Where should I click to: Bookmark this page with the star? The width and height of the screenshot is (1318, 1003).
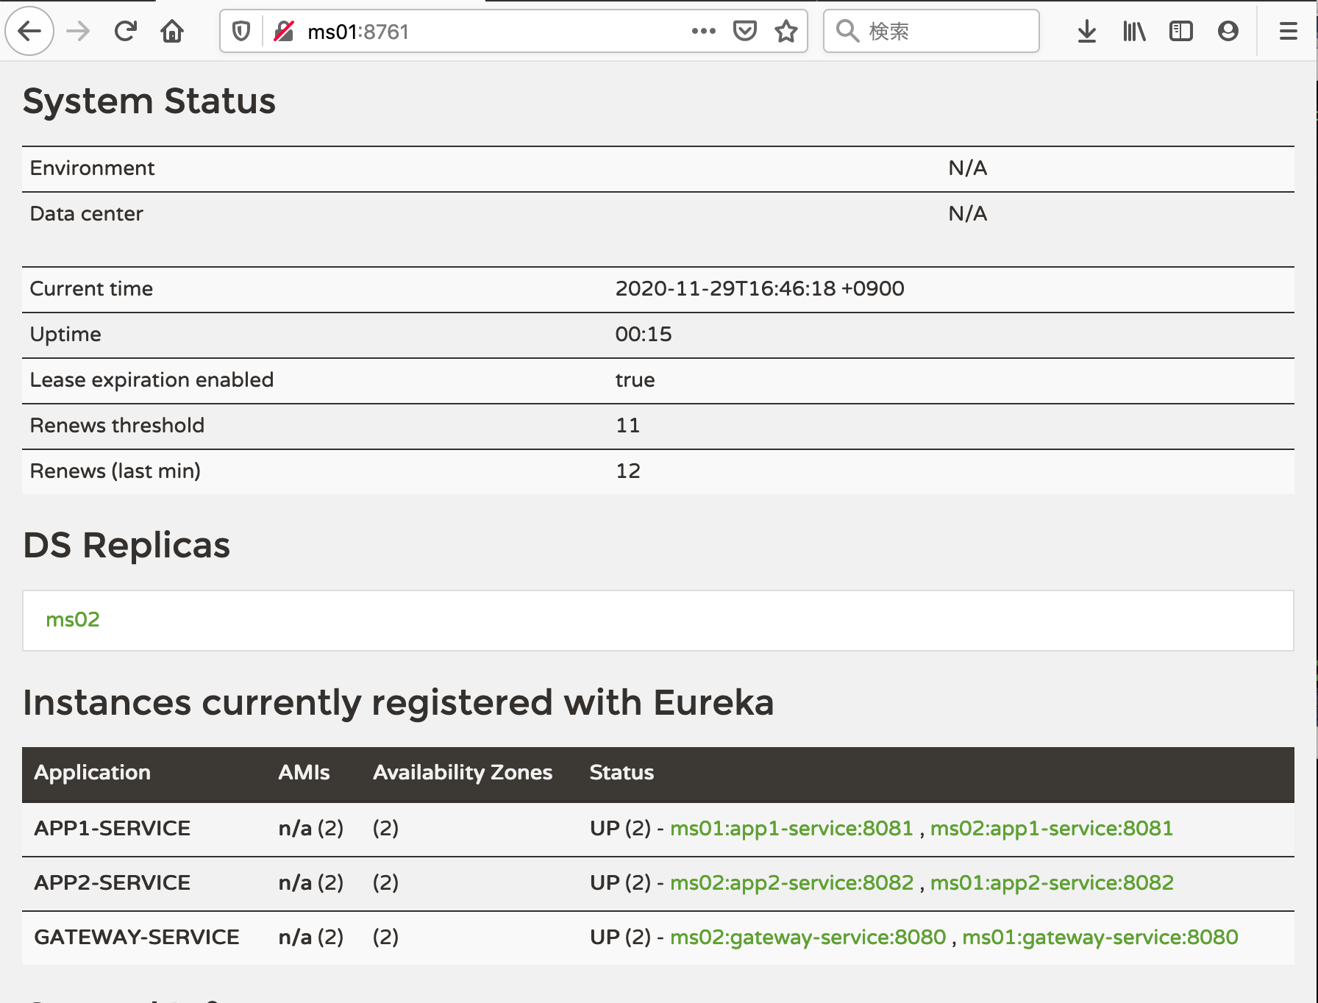point(786,31)
